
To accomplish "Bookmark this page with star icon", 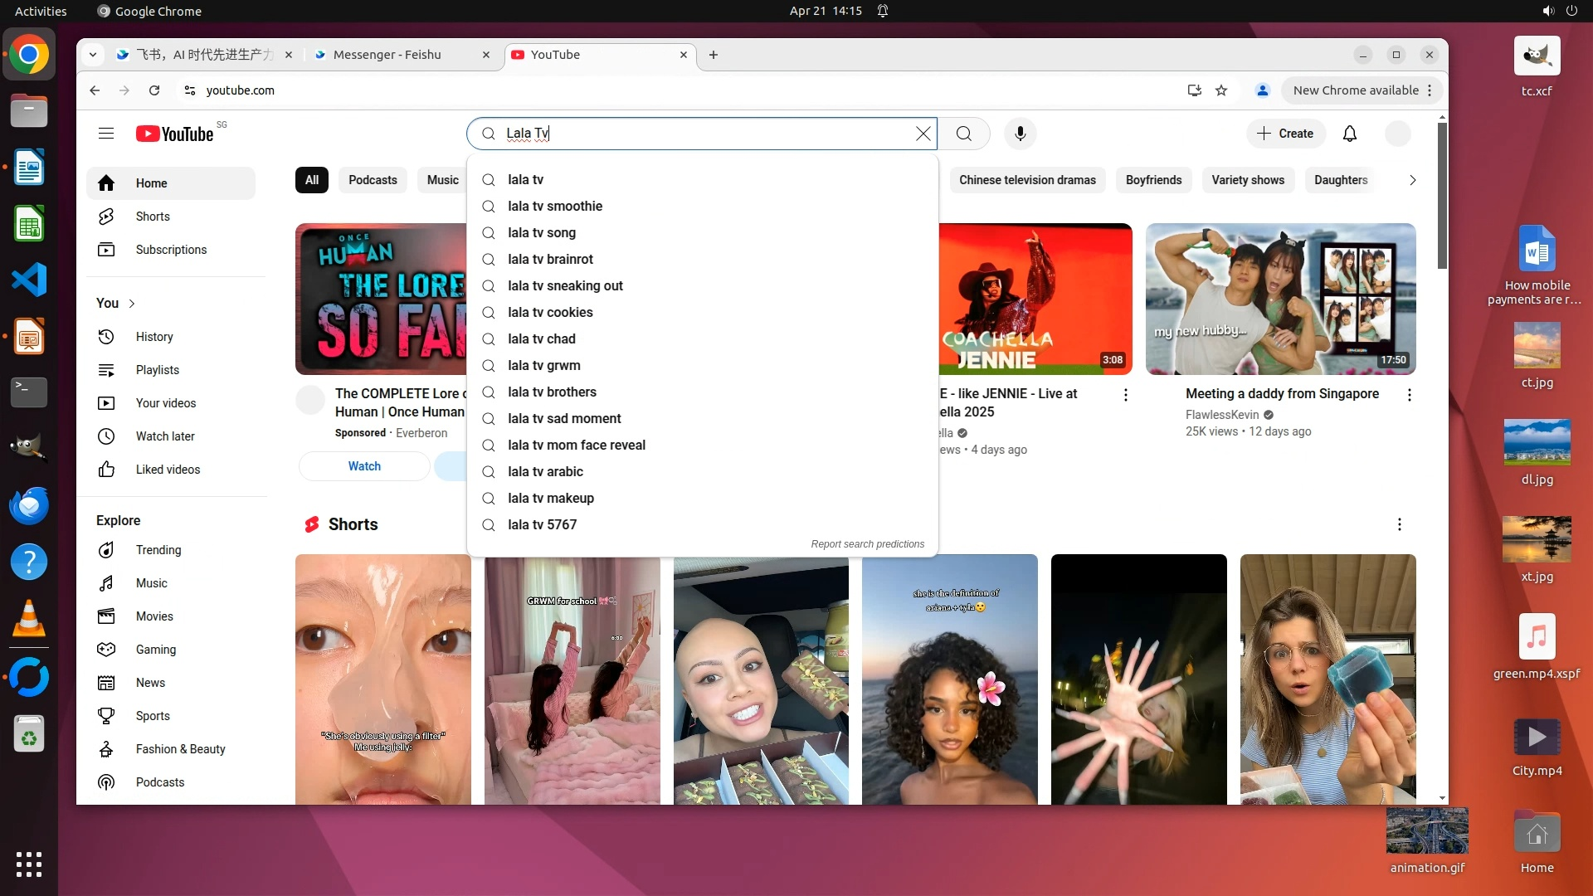I will click(x=1221, y=90).
